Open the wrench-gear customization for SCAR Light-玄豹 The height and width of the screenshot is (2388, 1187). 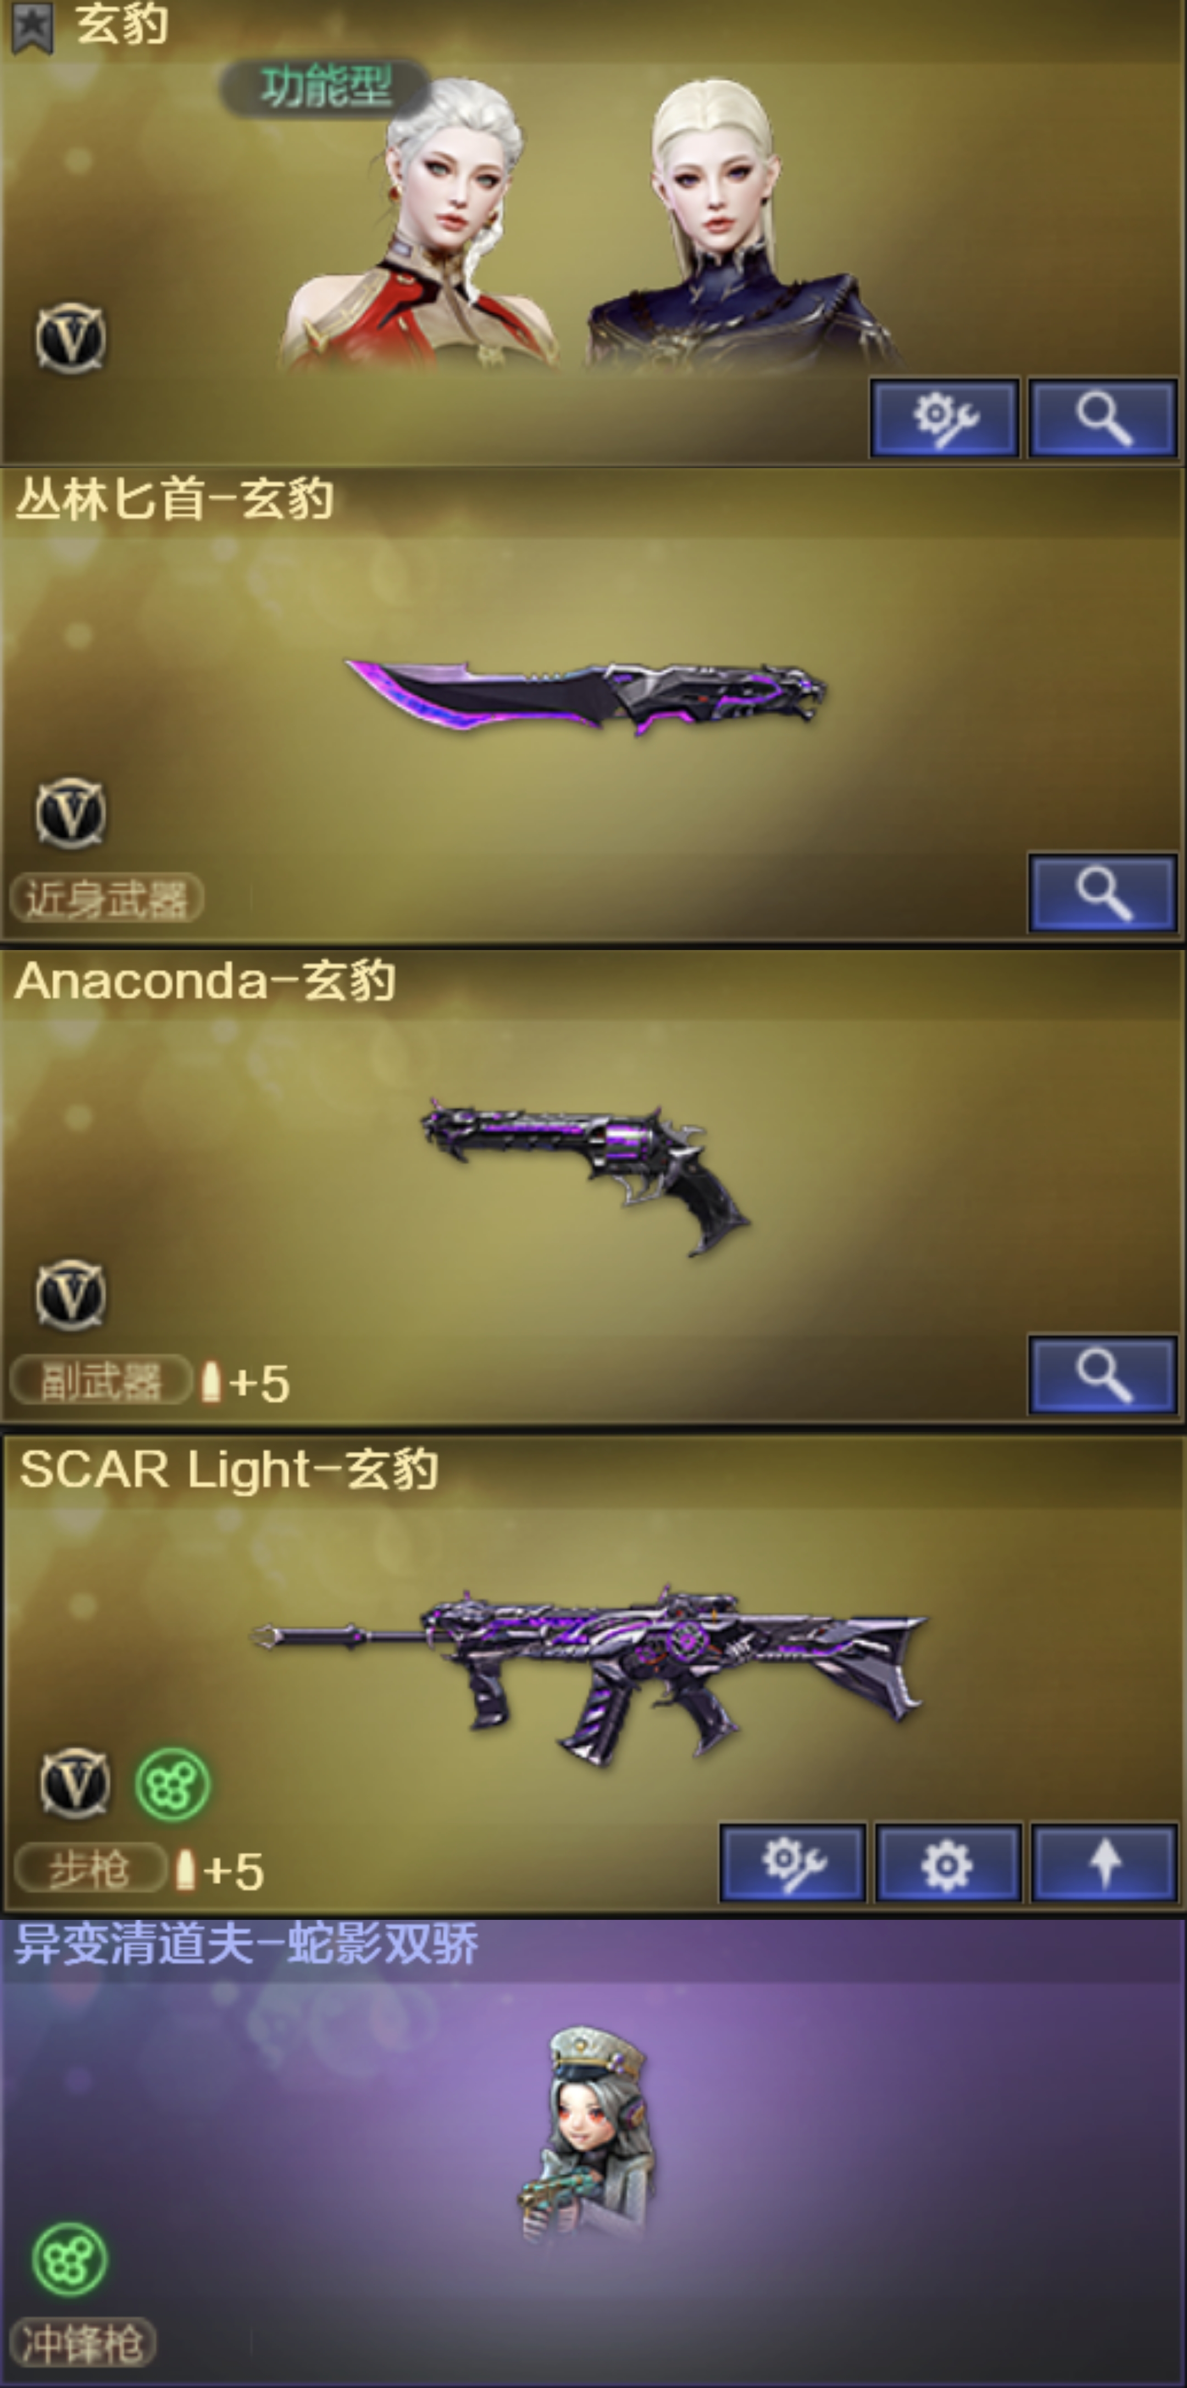[x=793, y=1863]
